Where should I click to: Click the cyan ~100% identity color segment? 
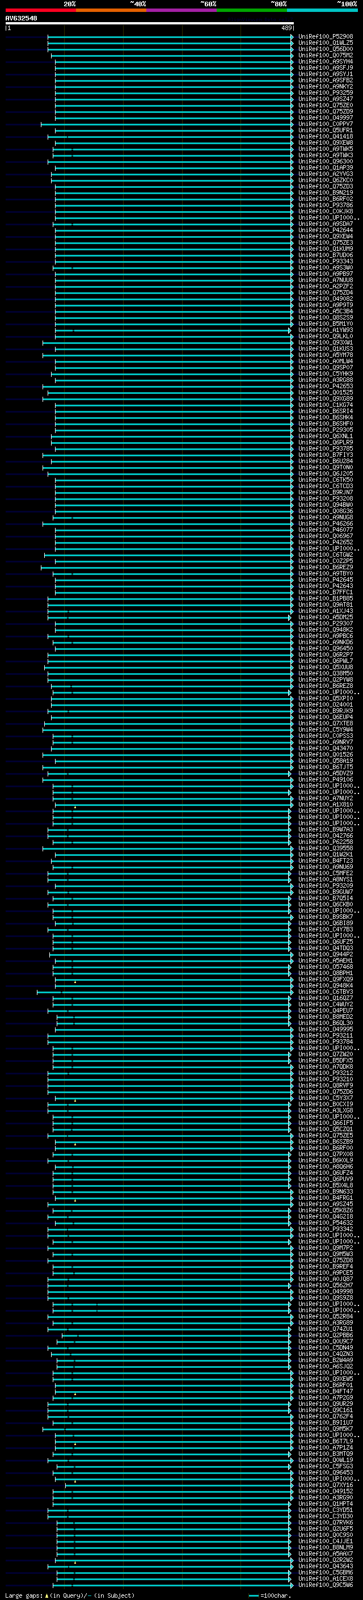[x=323, y=10]
